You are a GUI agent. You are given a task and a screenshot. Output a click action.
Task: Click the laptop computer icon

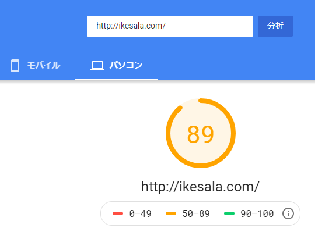[97, 66]
